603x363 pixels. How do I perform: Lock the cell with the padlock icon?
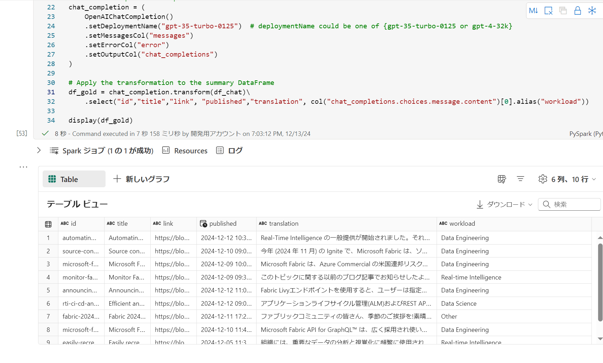click(577, 10)
